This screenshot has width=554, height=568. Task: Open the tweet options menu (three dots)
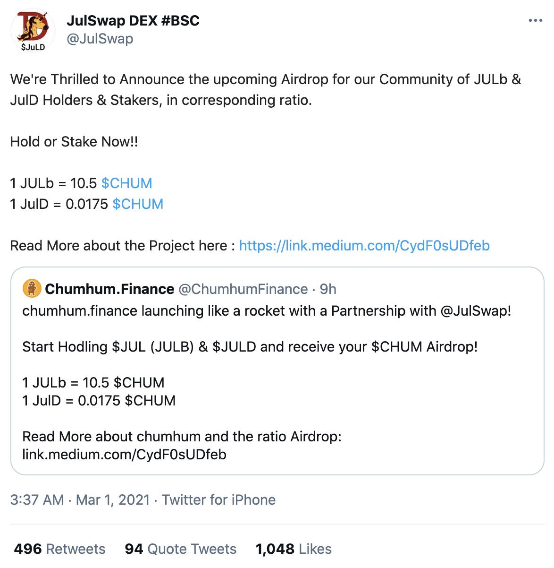pos(536,19)
